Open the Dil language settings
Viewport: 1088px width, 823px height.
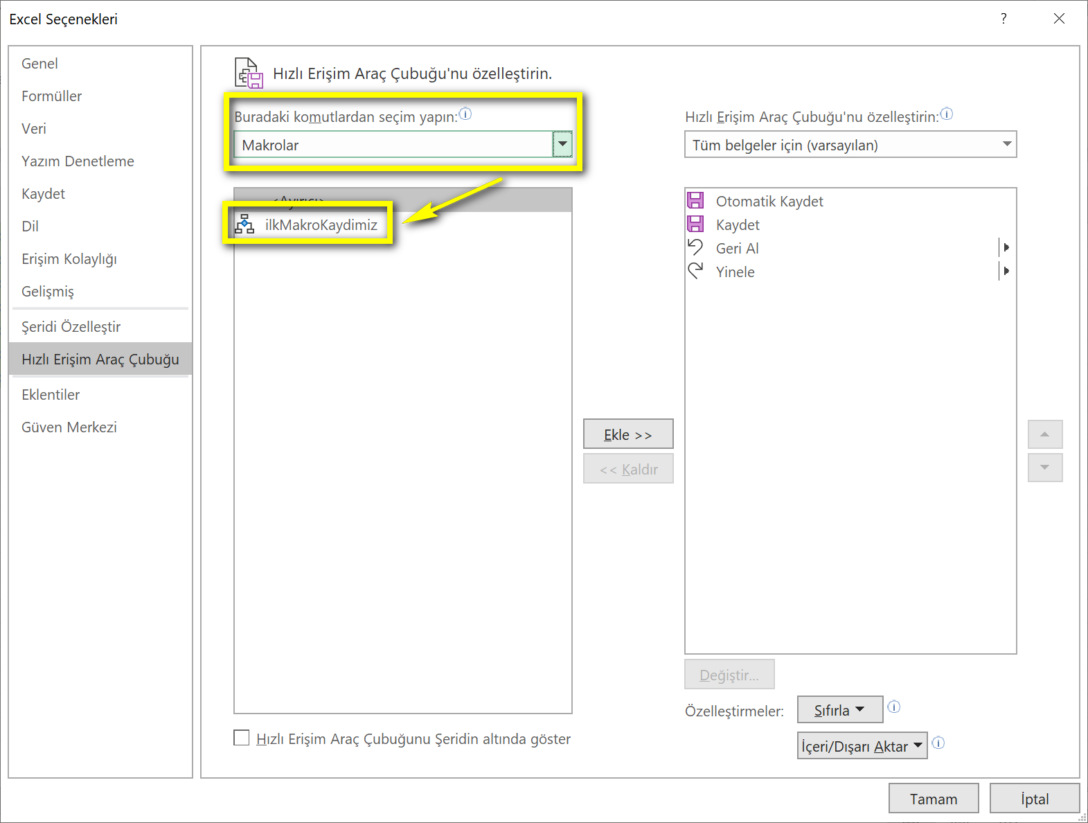point(100,227)
